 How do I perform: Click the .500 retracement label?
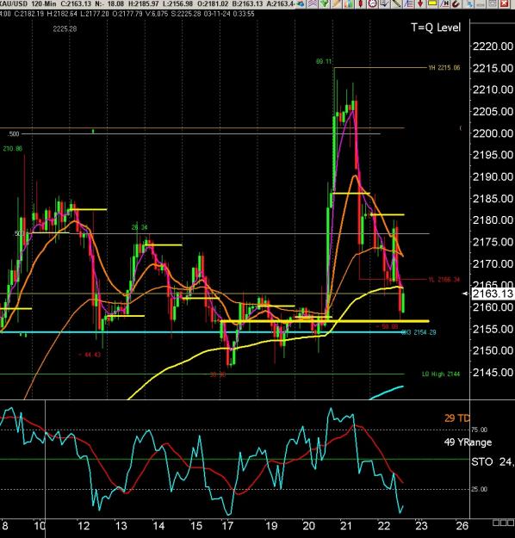click(14, 133)
